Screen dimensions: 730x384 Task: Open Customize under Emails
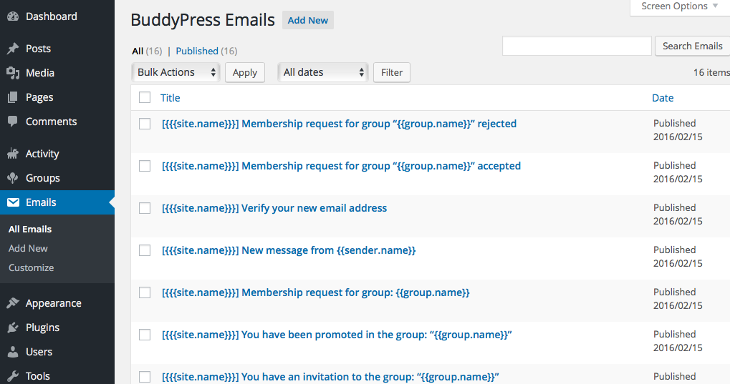[32, 267]
